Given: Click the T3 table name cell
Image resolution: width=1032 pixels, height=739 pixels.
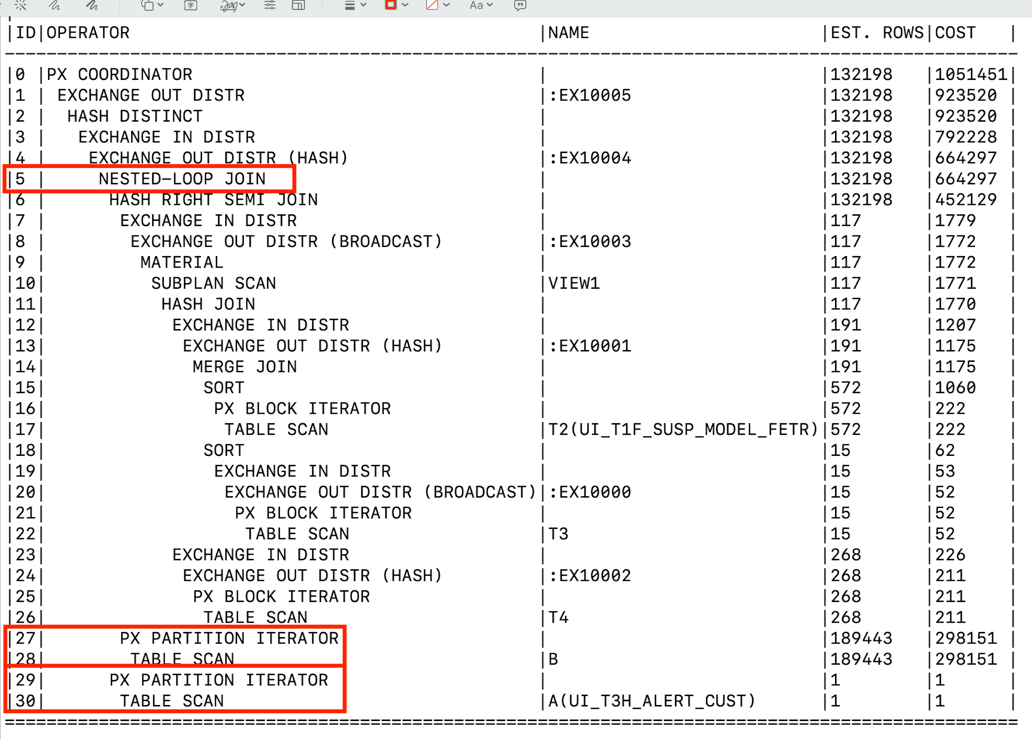Looking at the screenshot, I should pos(559,534).
